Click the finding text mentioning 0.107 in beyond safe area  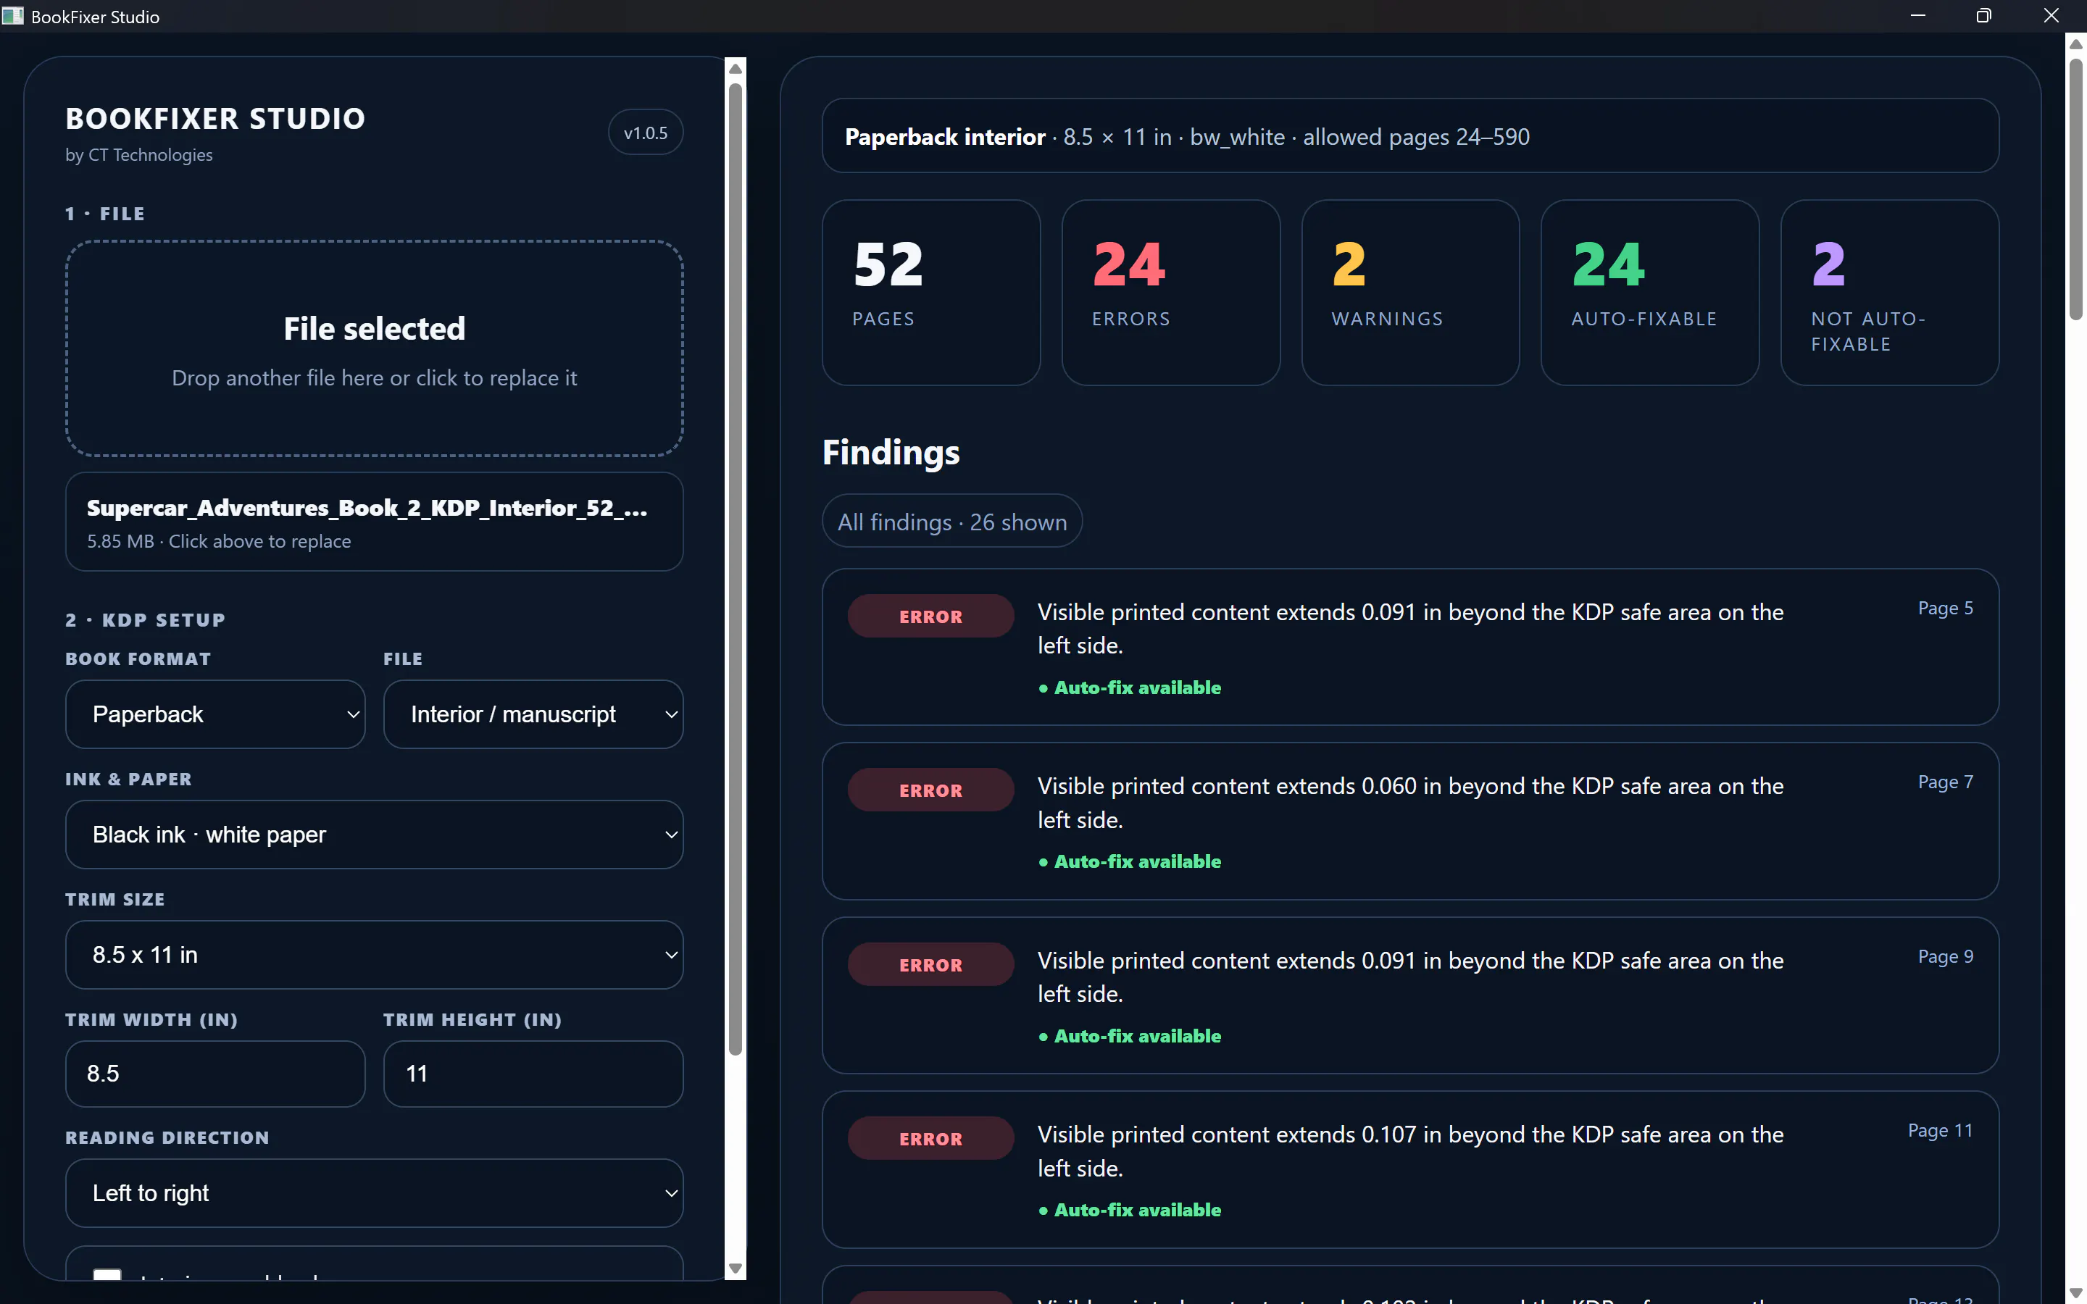coord(1410,1150)
